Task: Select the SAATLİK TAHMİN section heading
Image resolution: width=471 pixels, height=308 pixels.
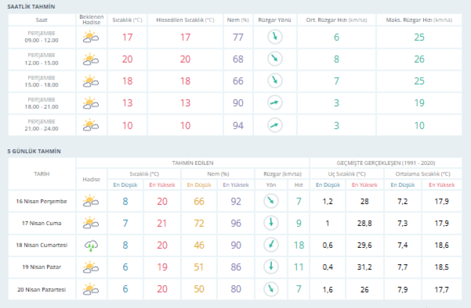Action: (x=31, y=6)
